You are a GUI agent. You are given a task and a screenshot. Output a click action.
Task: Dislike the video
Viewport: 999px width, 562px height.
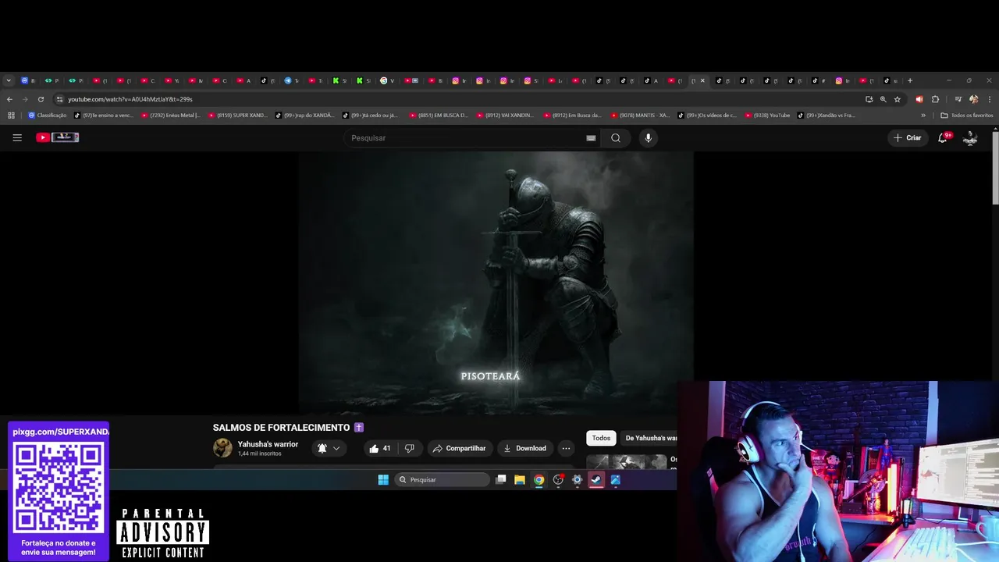(409, 448)
